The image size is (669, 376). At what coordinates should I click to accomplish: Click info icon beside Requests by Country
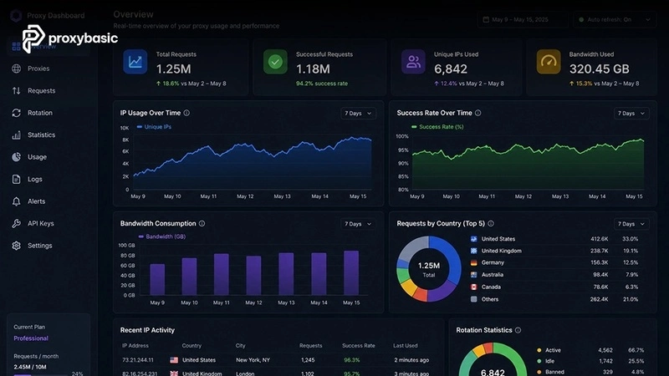491,223
